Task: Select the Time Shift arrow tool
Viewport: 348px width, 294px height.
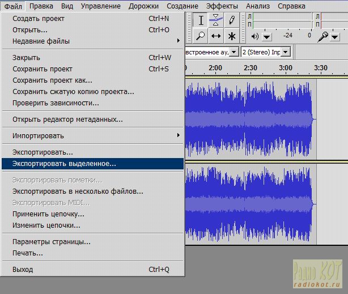Action: [216, 36]
